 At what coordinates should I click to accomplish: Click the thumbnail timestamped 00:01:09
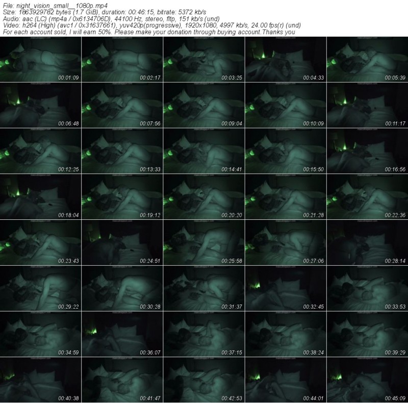(41, 61)
